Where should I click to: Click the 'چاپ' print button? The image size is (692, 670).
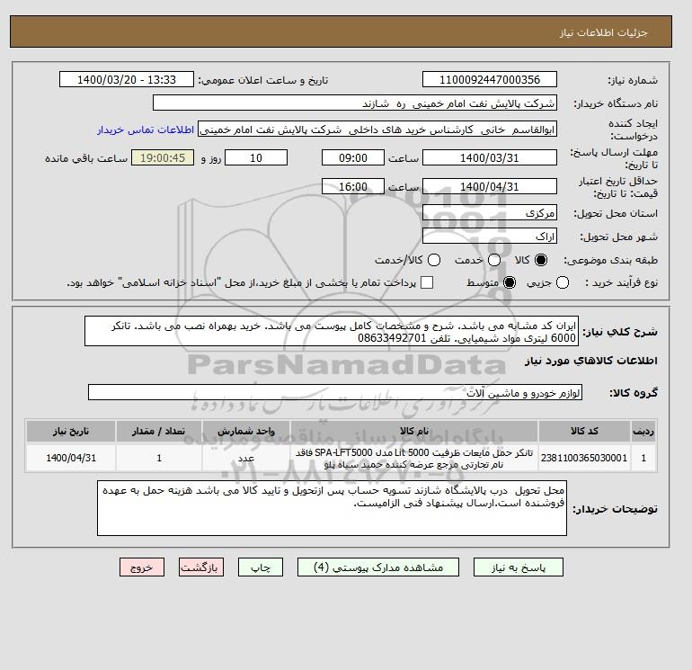point(261,567)
